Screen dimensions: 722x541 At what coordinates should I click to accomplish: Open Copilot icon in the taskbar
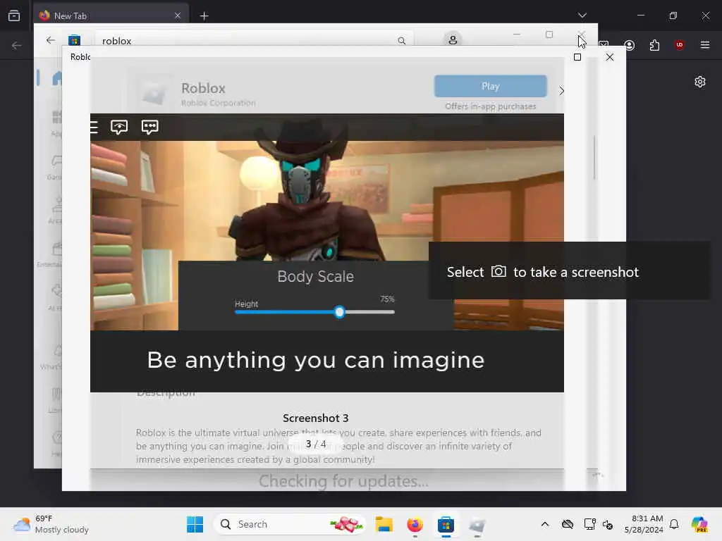(700, 524)
